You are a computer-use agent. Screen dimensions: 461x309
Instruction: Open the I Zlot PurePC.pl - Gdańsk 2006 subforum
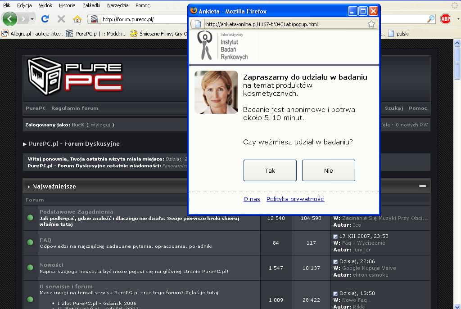(97, 303)
